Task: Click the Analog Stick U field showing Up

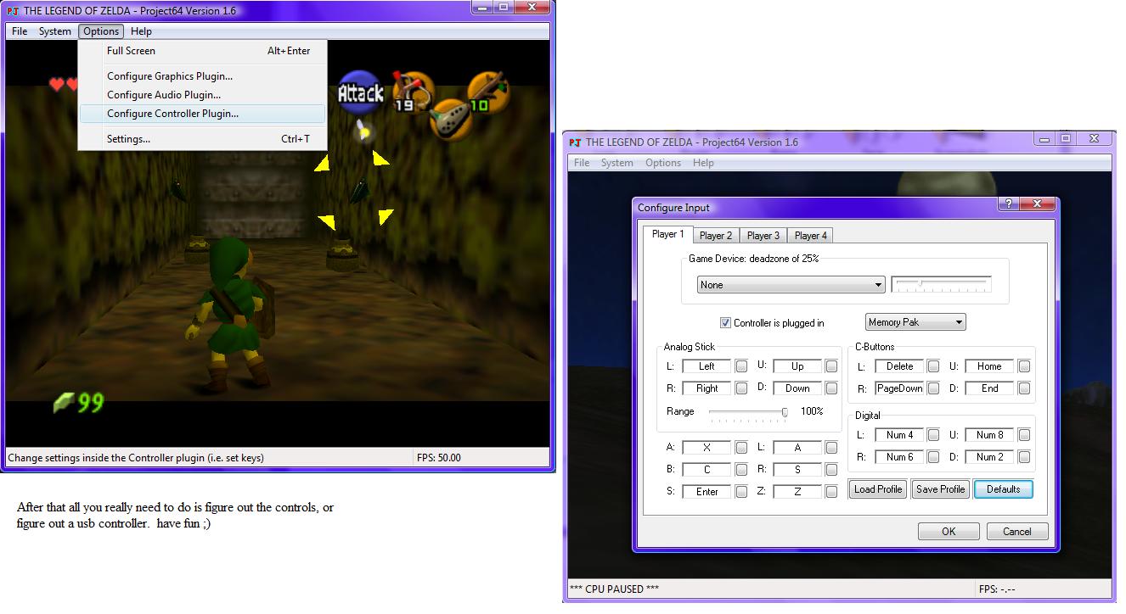Action: point(797,366)
